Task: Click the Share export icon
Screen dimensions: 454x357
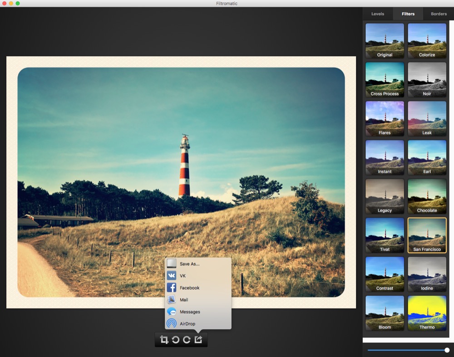Action: coord(198,340)
